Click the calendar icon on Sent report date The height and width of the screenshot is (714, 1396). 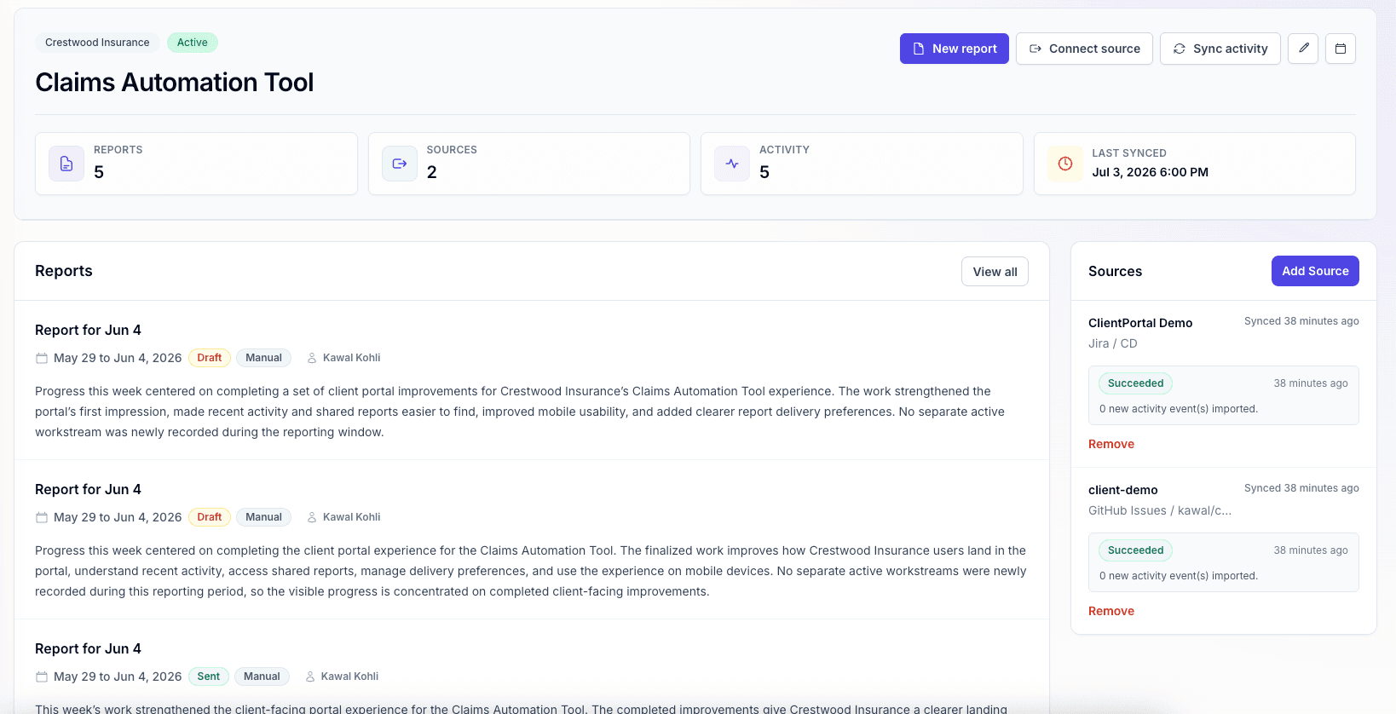[41, 677]
